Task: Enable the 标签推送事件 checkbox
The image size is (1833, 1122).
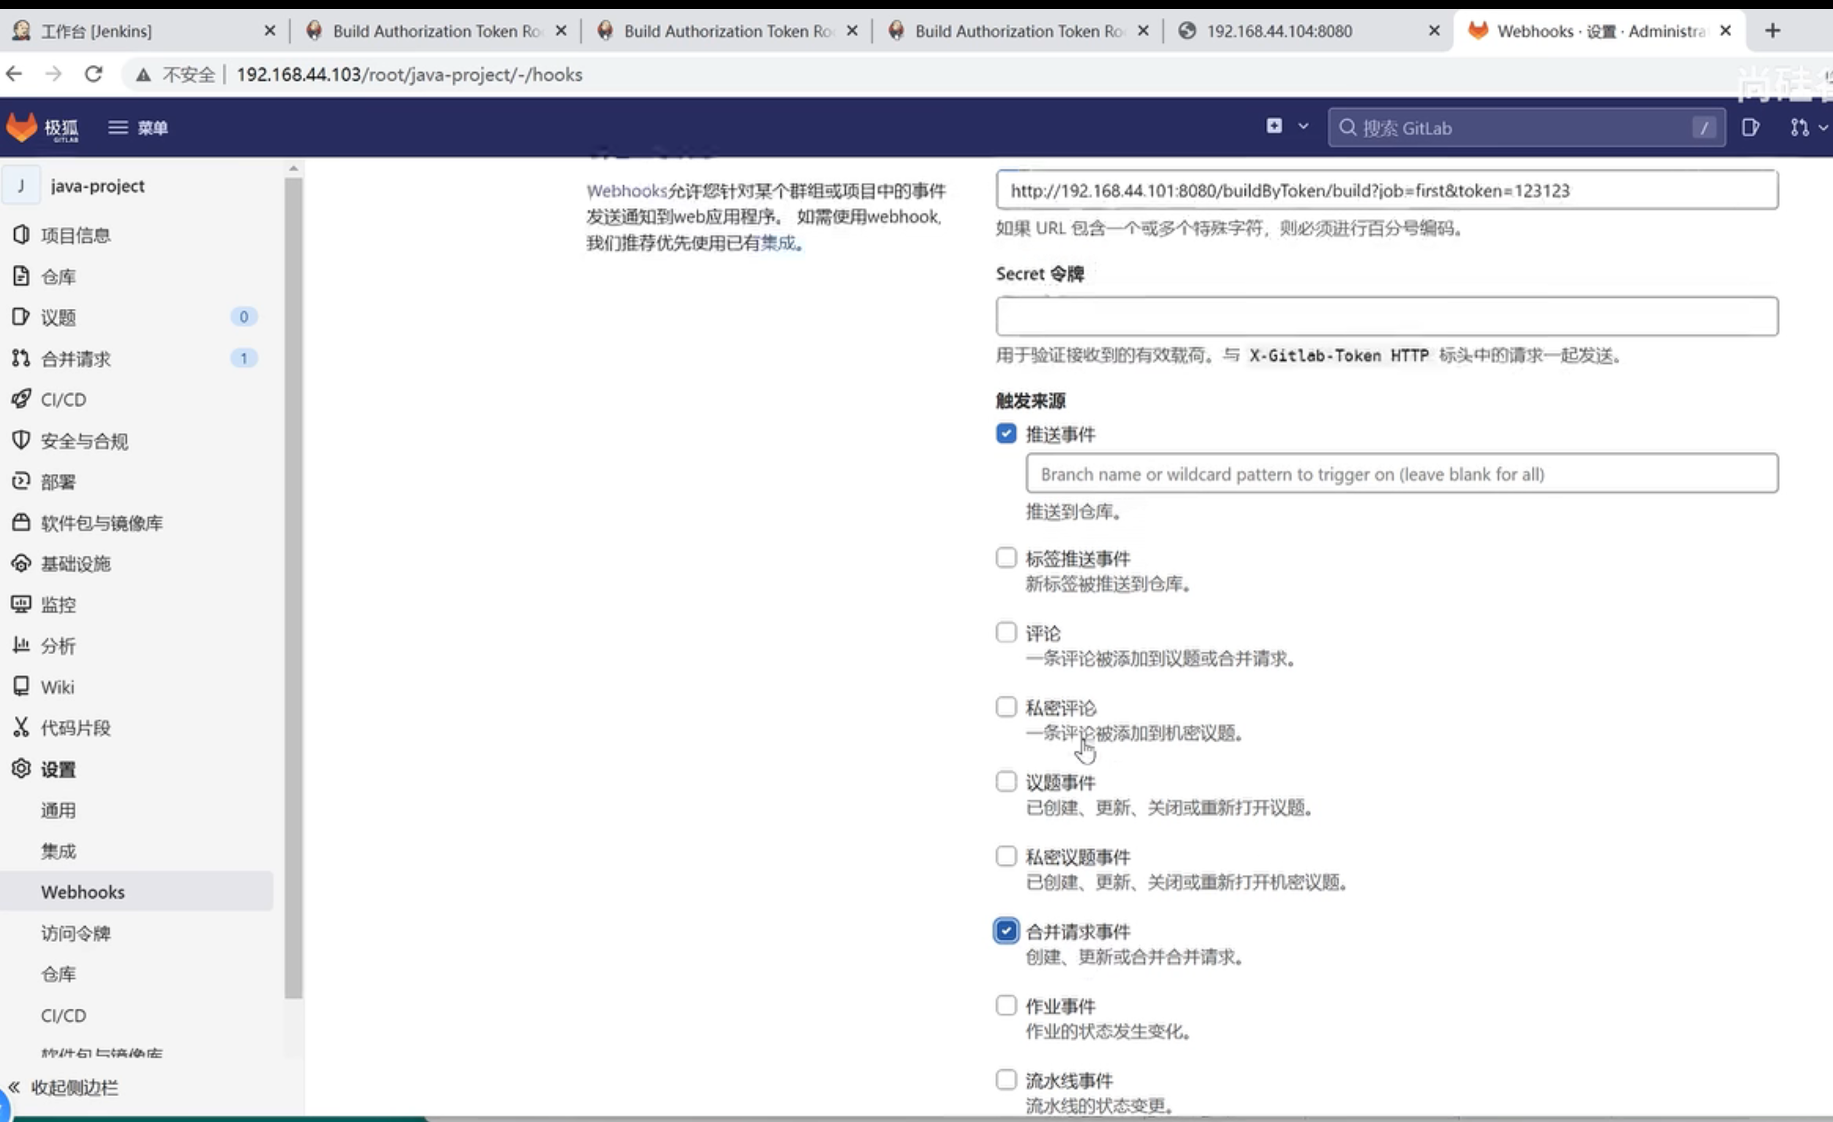Action: (x=1006, y=557)
